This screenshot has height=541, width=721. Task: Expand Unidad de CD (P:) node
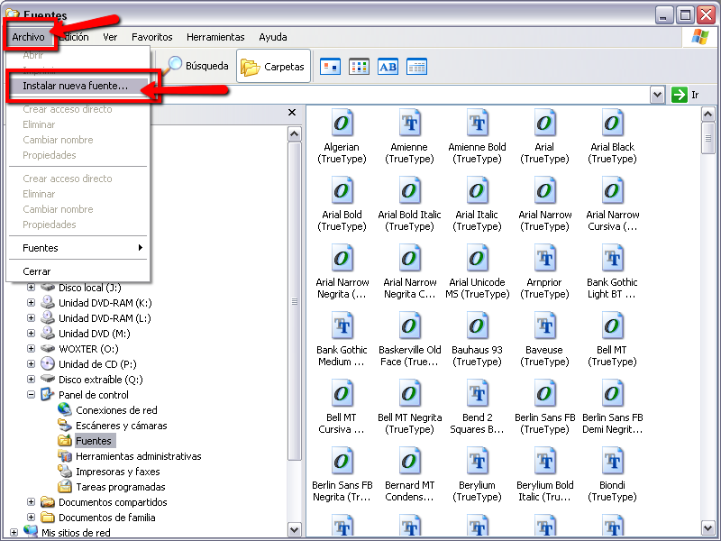tap(31, 364)
